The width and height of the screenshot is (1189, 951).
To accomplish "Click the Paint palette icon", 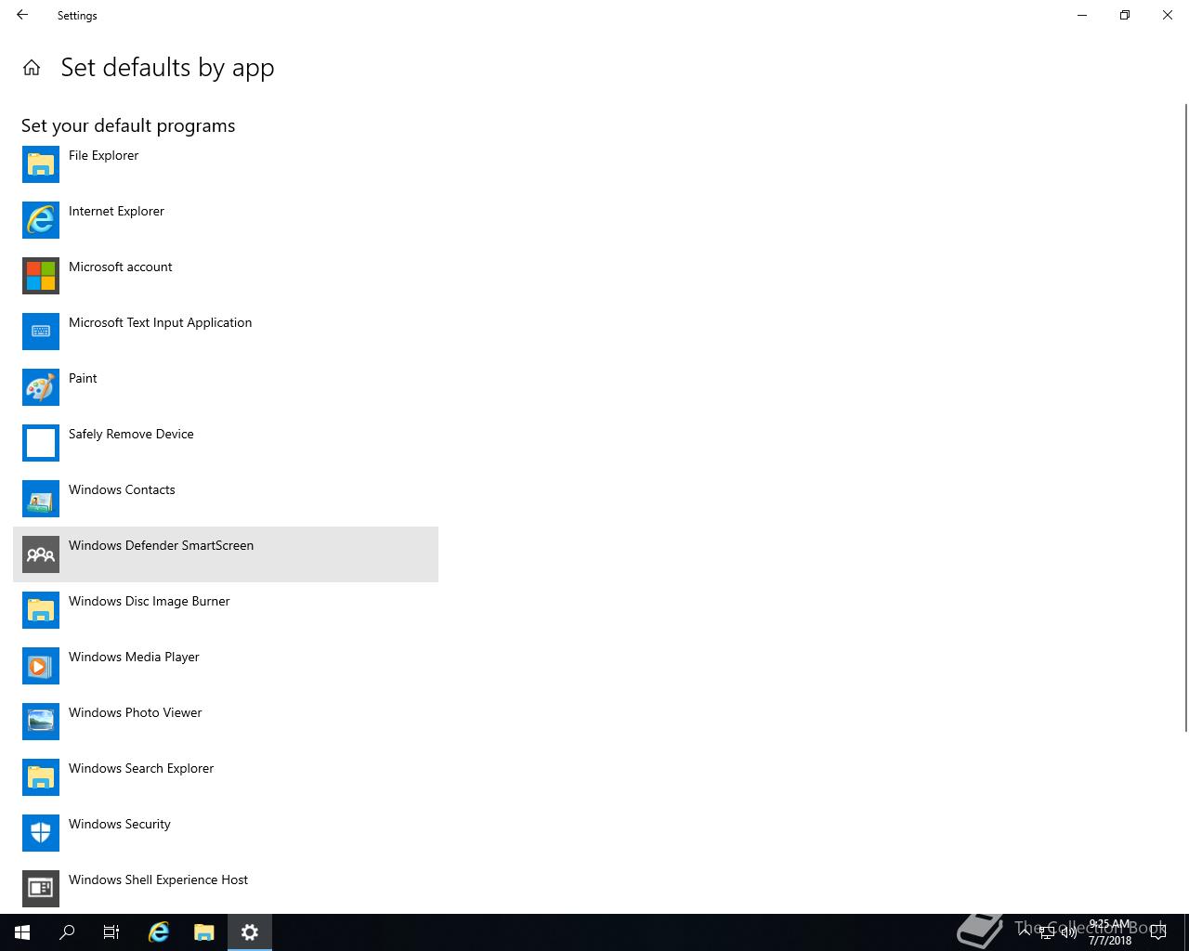I will (41, 387).
